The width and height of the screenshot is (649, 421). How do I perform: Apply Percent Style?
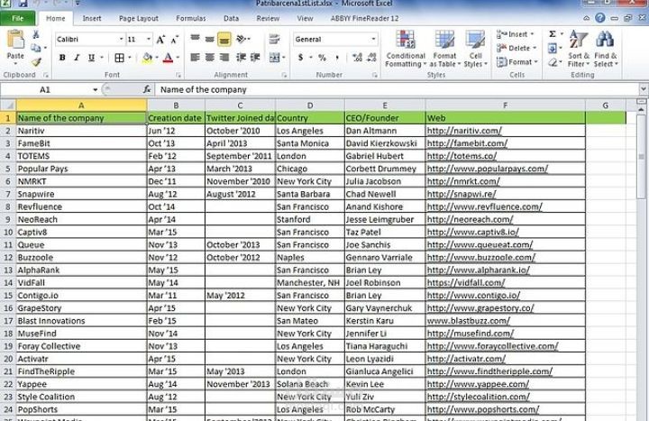322,58
